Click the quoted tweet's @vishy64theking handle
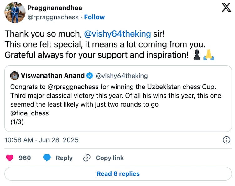Image resolution: width=235 pixels, height=186 pixels. click(x=121, y=76)
